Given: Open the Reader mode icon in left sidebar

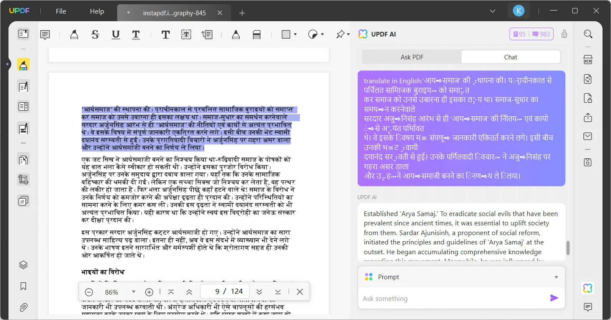Looking at the screenshot, I should [23, 34].
